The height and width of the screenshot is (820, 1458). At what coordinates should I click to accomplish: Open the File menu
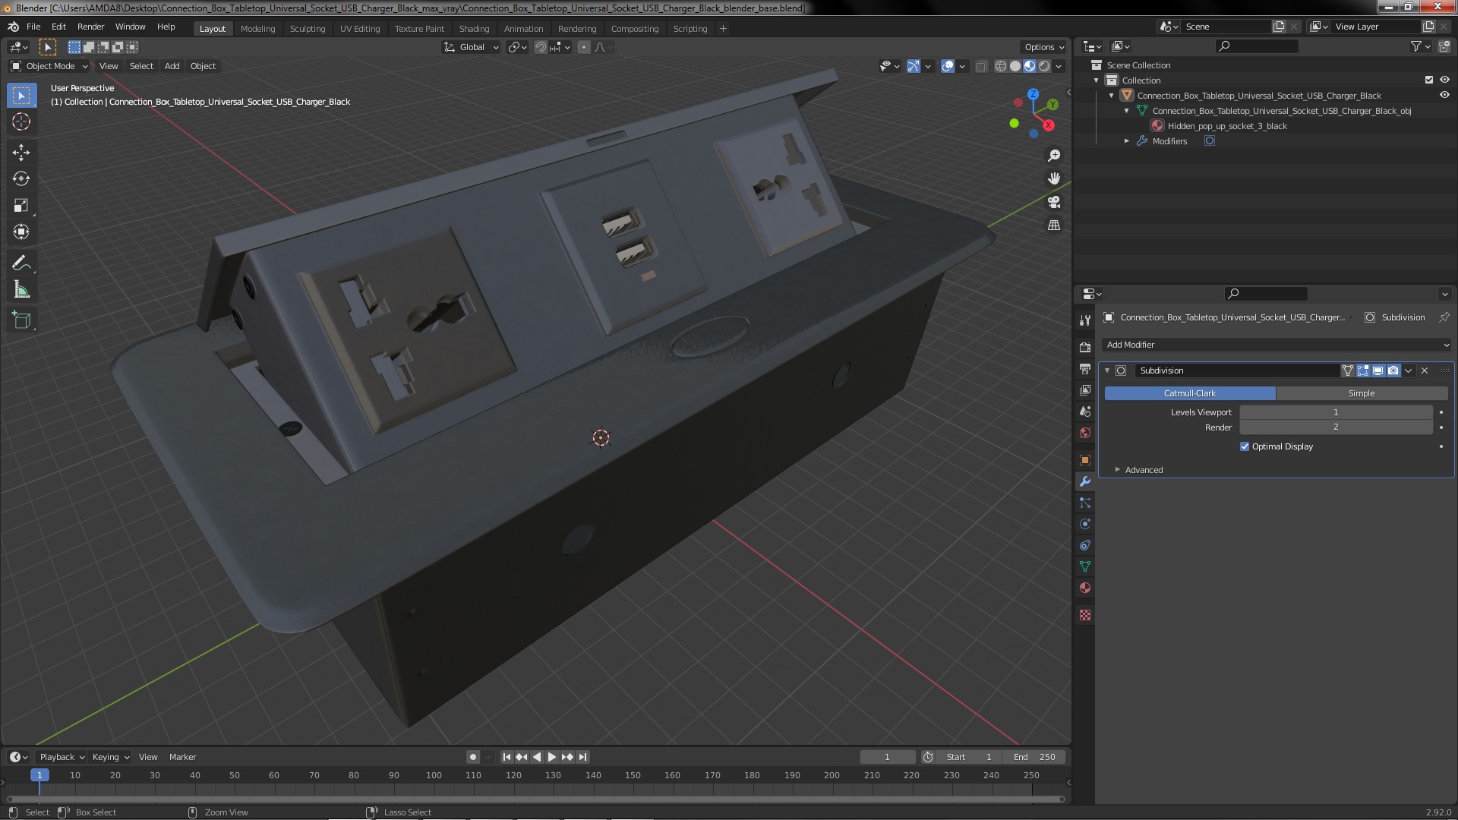pyautogui.click(x=33, y=27)
